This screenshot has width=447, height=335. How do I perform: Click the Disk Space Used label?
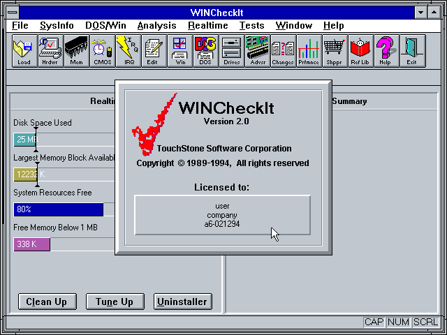coord(42,123)
